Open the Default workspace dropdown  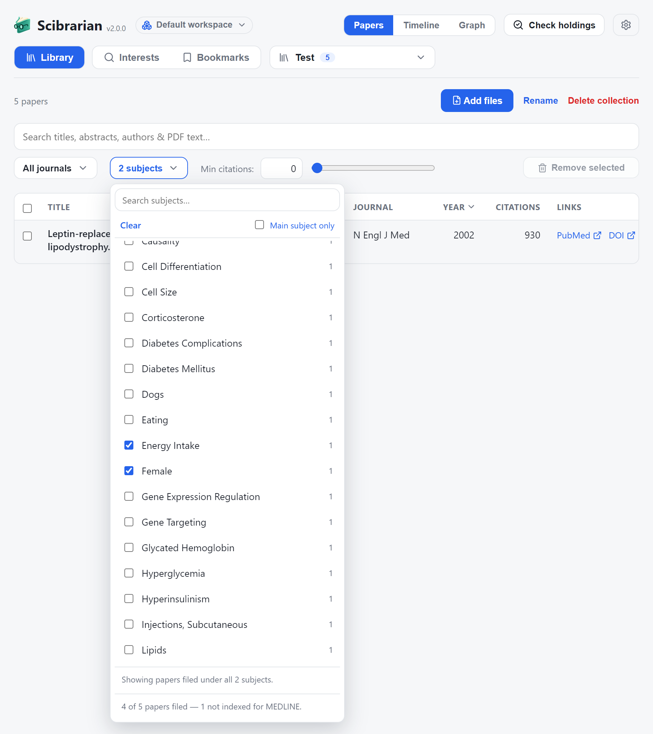click(194, 25)
